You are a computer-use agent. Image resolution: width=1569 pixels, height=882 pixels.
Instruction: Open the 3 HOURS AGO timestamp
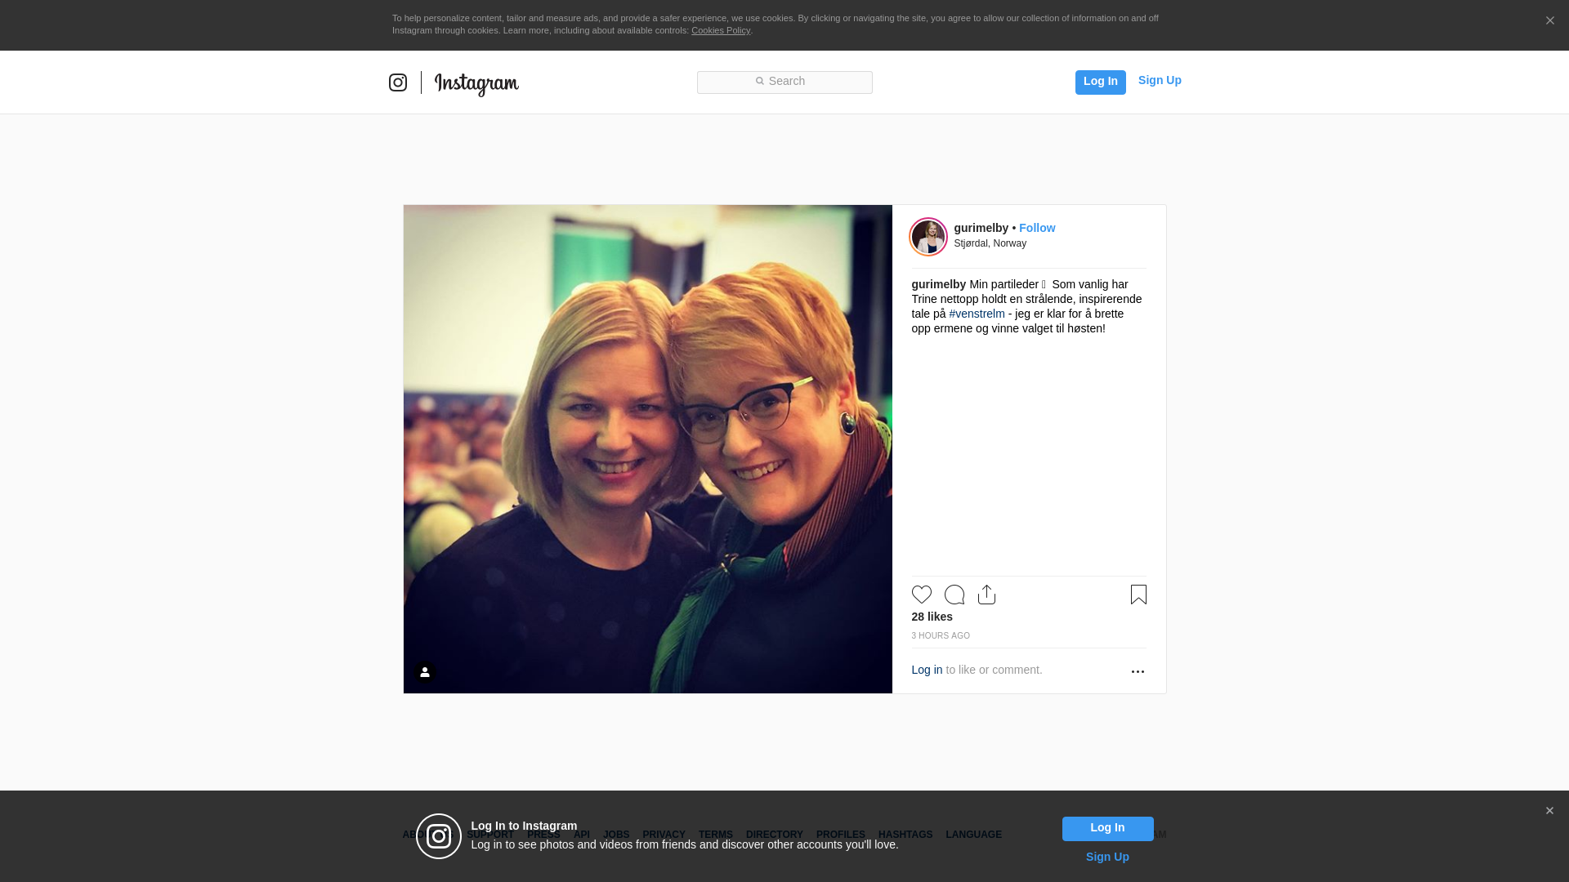[941, 635]
